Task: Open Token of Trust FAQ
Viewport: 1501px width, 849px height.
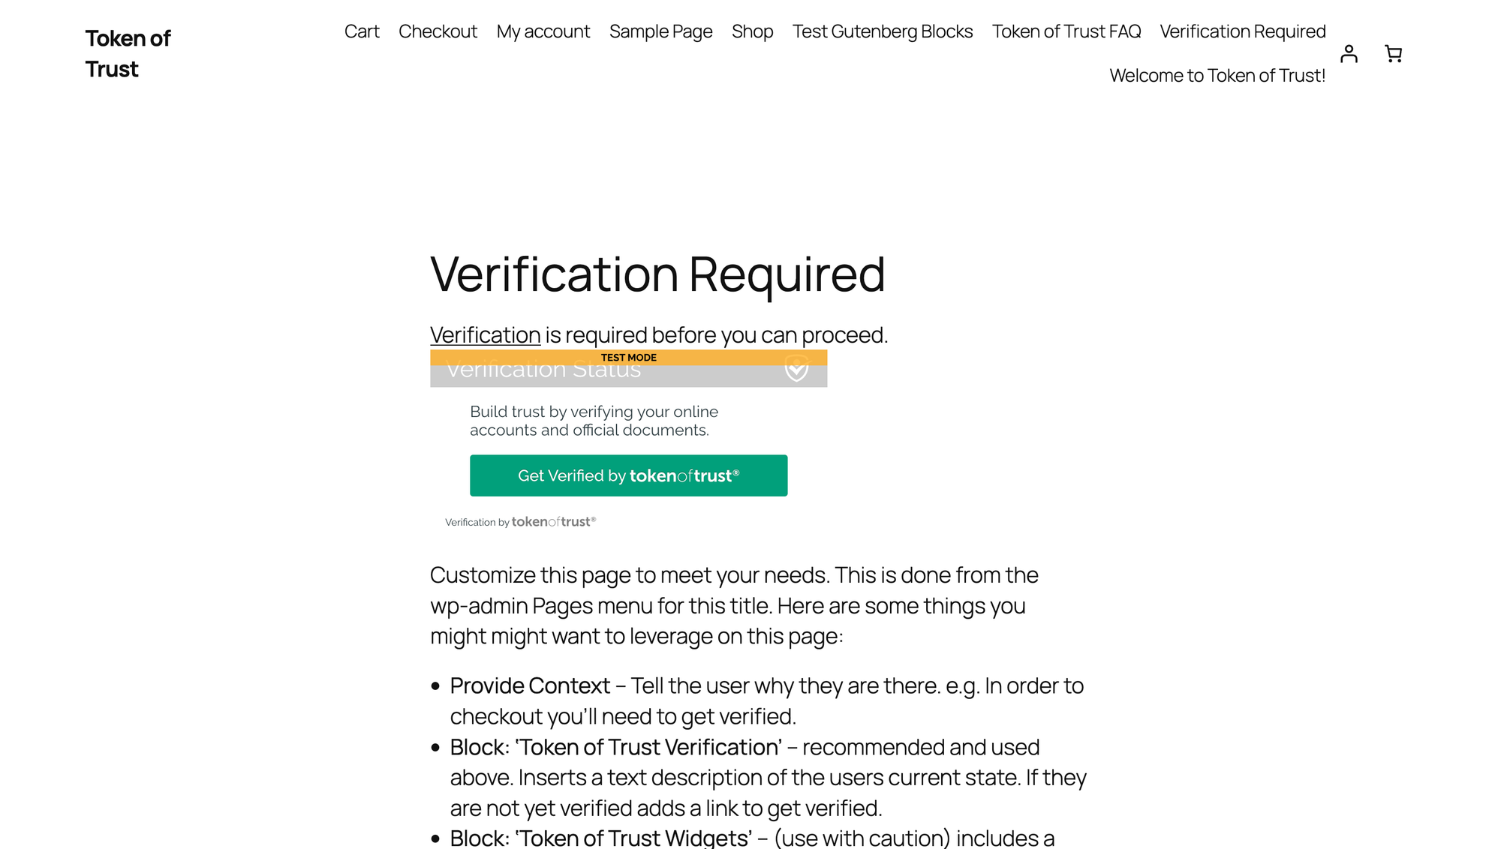Action: click(x=1066, y=31)
